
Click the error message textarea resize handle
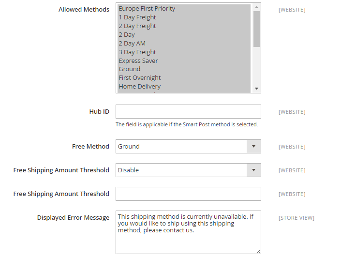[258, 252]
